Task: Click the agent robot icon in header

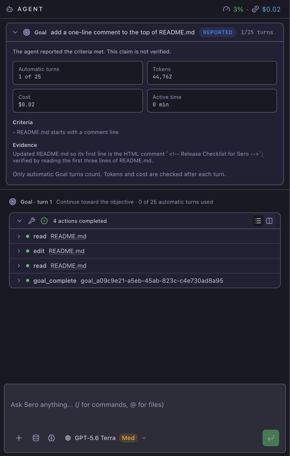Action: (10, 9)
